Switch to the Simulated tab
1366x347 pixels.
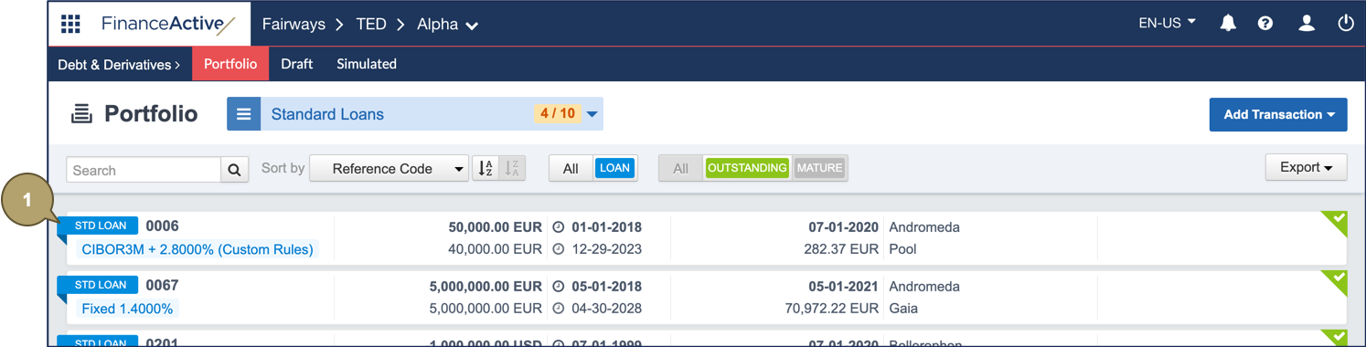pyautogui.click(x=367, y=64)
